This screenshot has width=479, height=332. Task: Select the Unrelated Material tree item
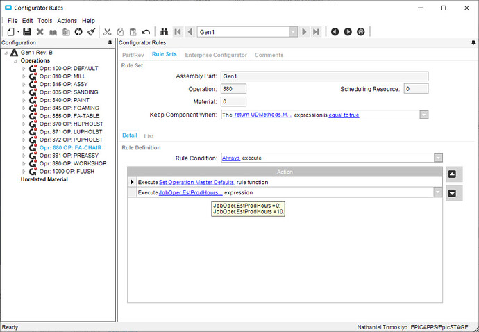click(44, 179)
